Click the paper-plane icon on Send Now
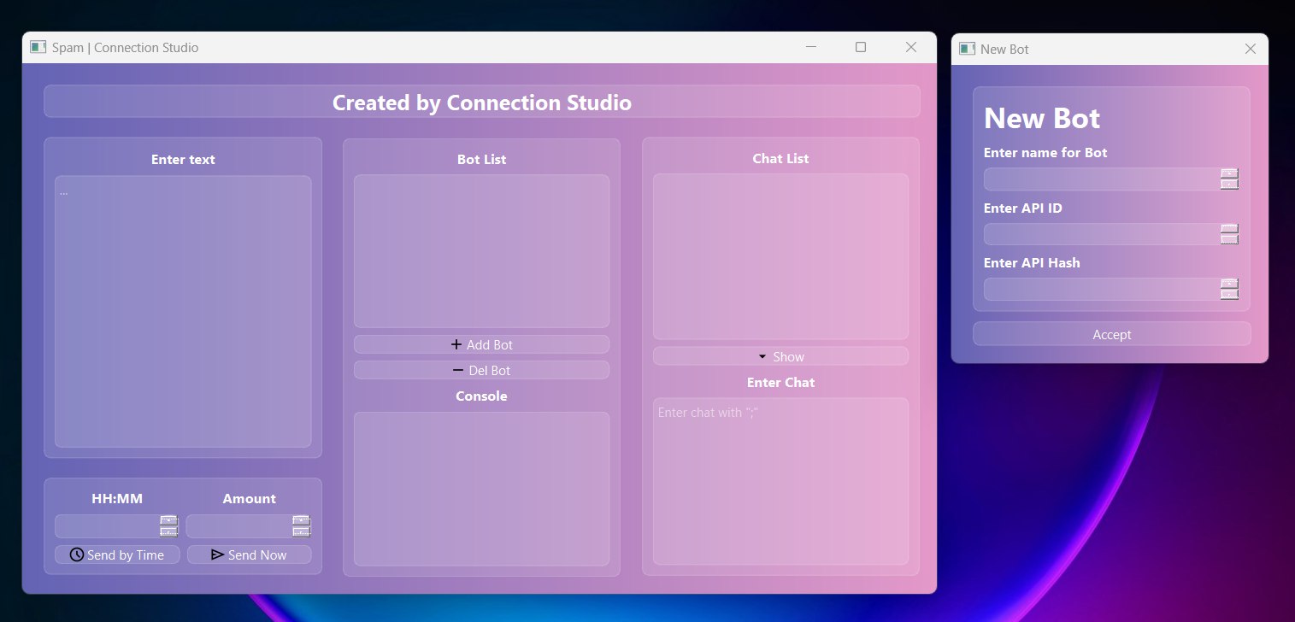Image resolution: width=1295 pixels, height=622 pixels. [217, 555]
